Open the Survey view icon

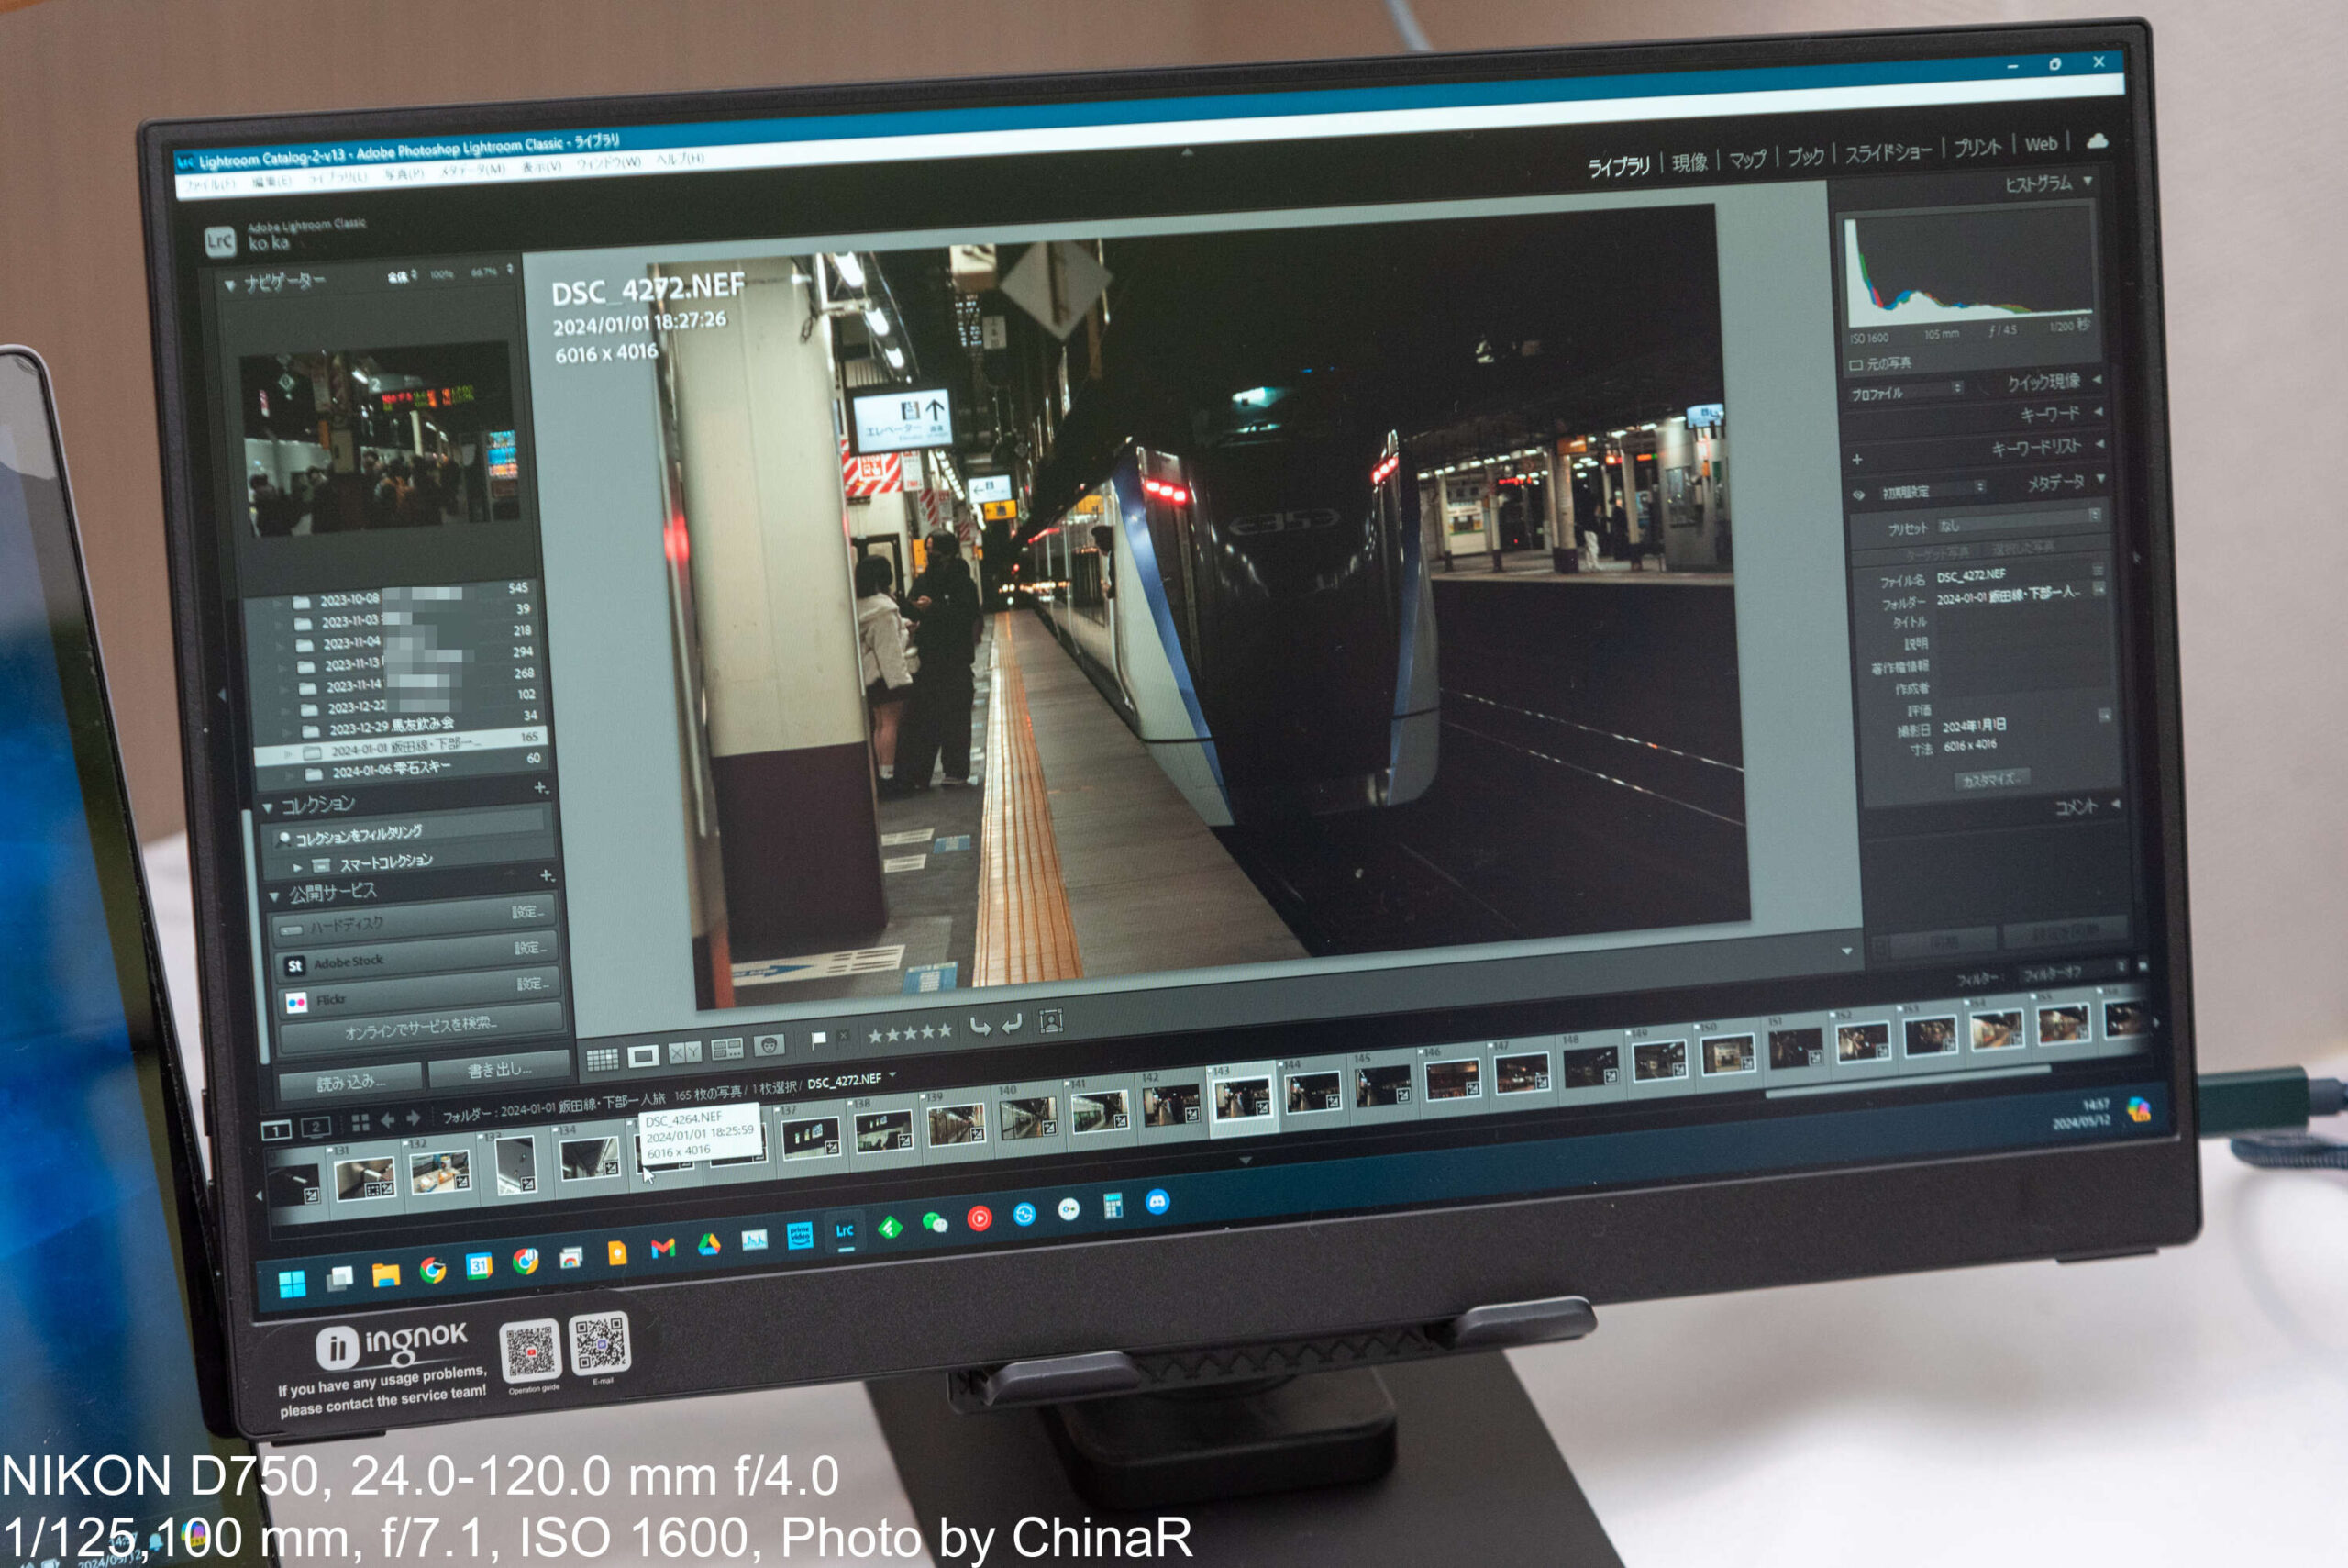click(726, 1049)
